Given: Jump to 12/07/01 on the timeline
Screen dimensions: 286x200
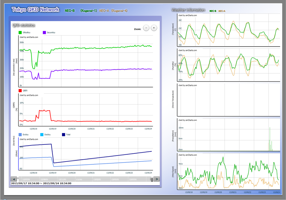Looking at the screenshot, I should point(26,180).
